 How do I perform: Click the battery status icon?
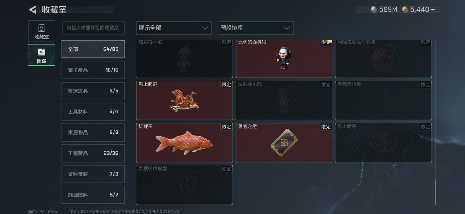[x=32, y=212]
